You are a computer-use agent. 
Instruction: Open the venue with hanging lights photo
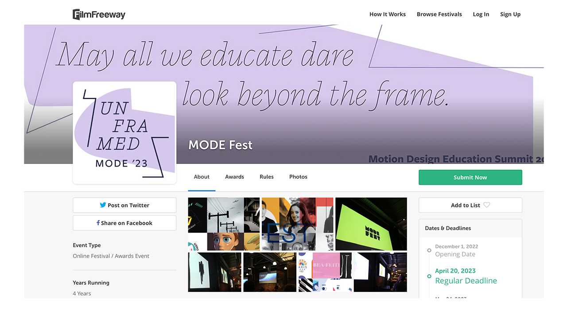270,272
